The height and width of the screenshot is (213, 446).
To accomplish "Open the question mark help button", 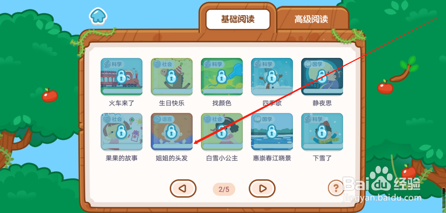I will tap(336, 188).
